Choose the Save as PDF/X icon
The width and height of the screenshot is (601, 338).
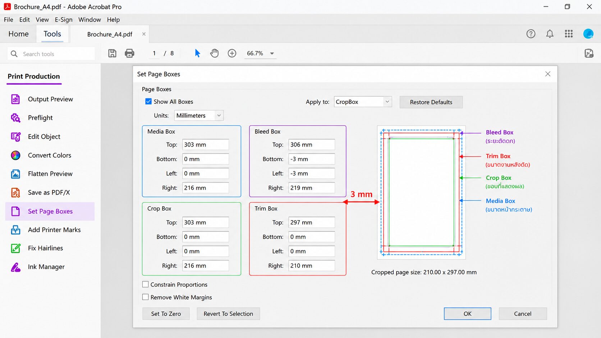coord(15,193)
